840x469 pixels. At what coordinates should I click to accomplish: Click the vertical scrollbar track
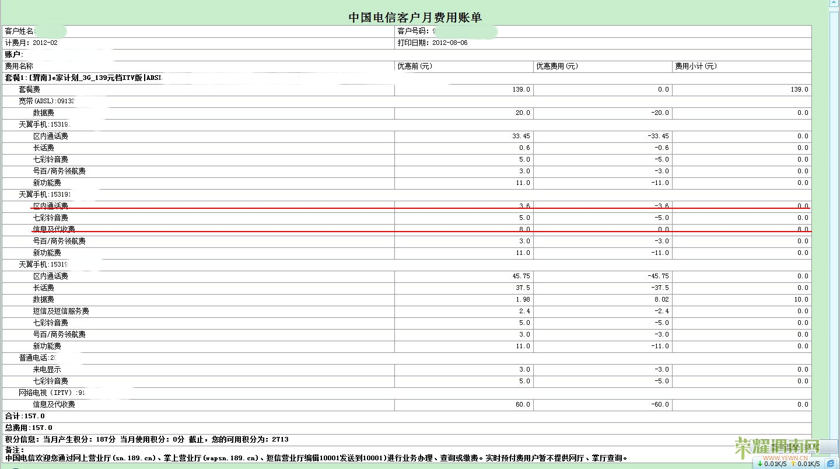point(835,233)
